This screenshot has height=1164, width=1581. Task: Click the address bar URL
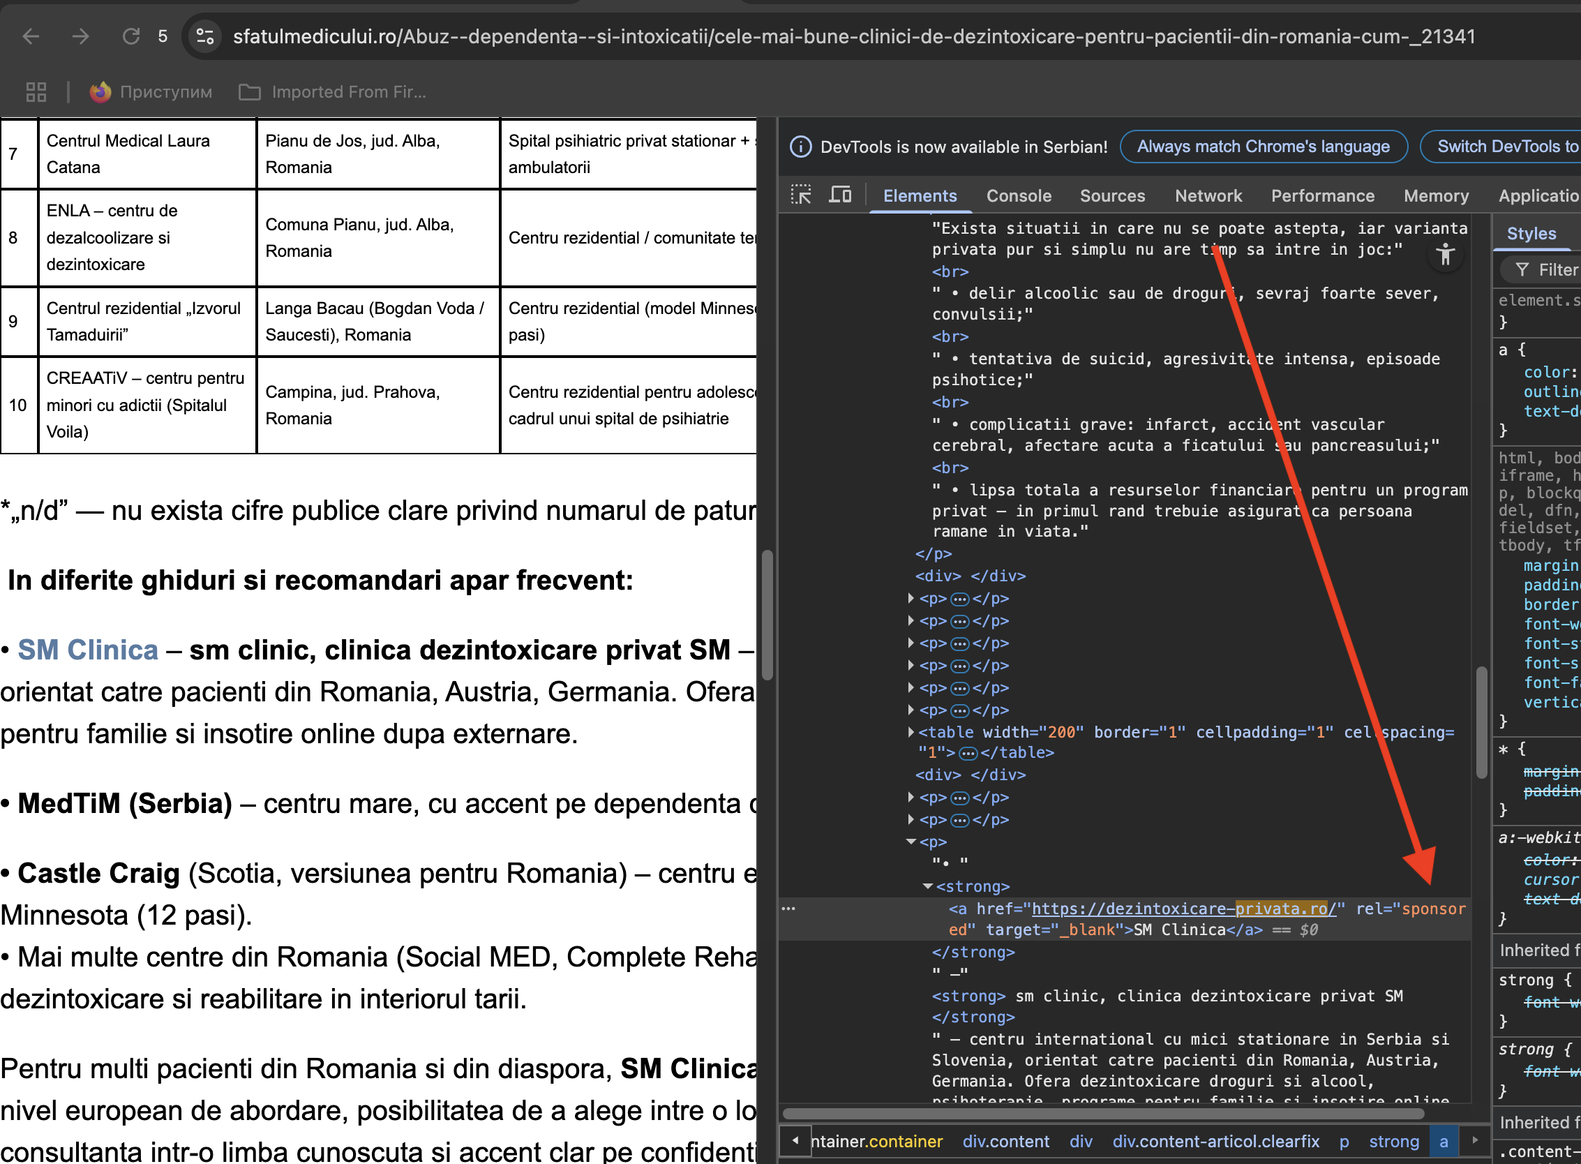point(854,37)
